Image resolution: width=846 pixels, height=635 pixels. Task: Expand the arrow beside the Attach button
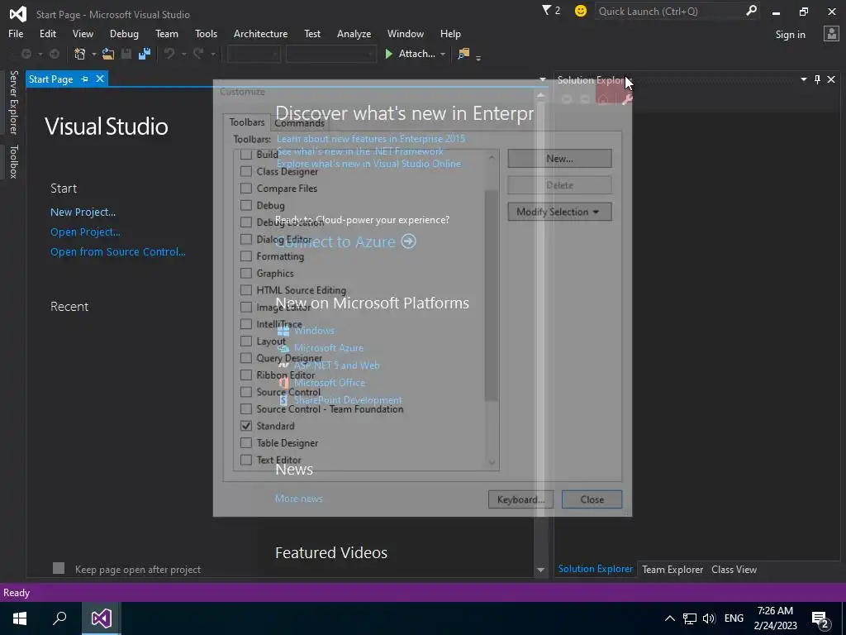[x=443, y=54]
